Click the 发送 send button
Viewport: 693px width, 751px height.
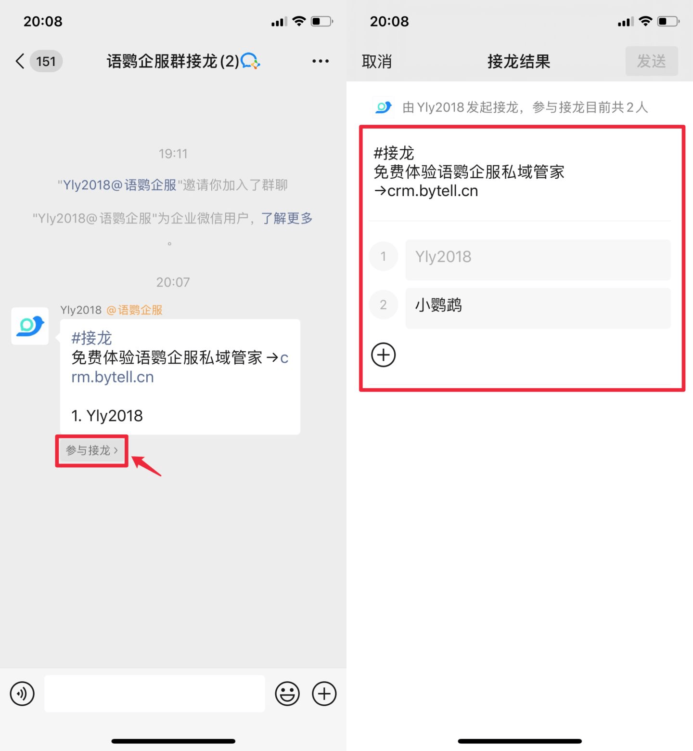click(x=652, y=61)
